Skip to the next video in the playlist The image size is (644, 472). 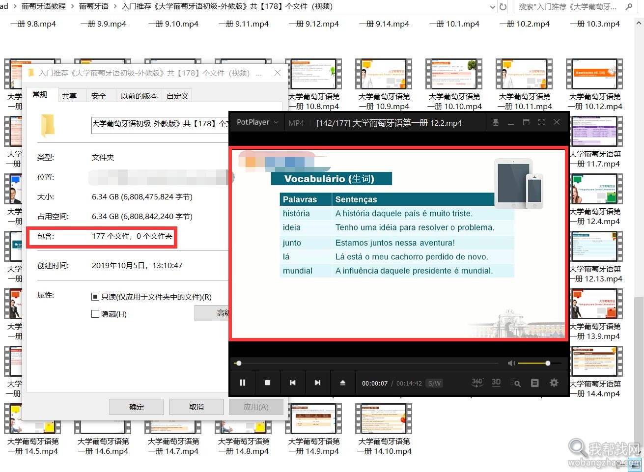pos(318,383)
